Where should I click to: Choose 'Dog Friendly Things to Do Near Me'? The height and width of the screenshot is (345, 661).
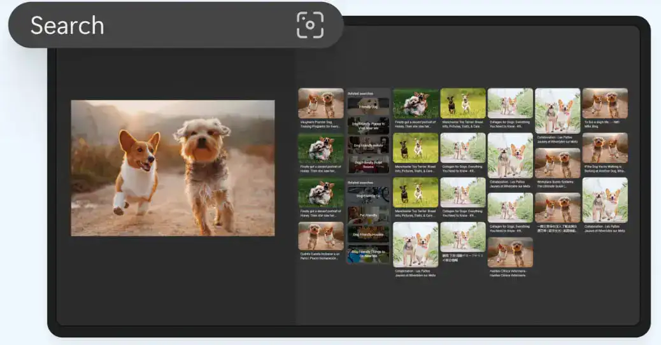(368, 254)
